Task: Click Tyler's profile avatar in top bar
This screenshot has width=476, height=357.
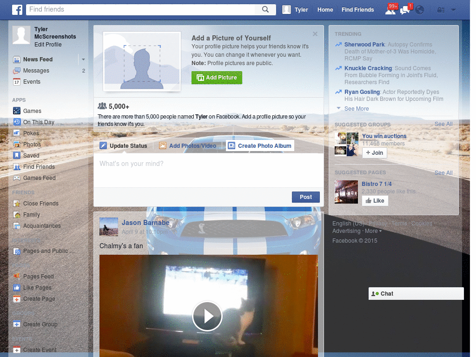Action: click(x=286, y=10)
